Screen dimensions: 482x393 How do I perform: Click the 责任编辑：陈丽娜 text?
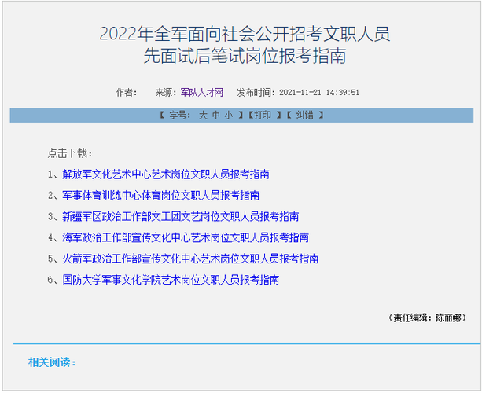427,318
